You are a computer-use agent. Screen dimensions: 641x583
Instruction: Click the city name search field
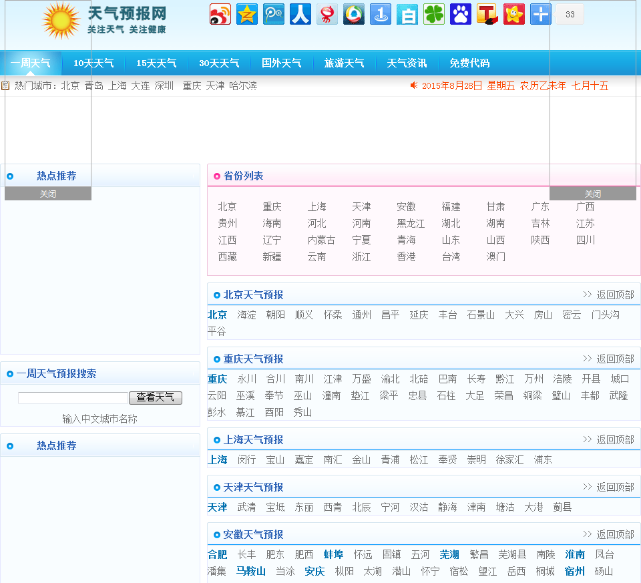pos(73,398)
